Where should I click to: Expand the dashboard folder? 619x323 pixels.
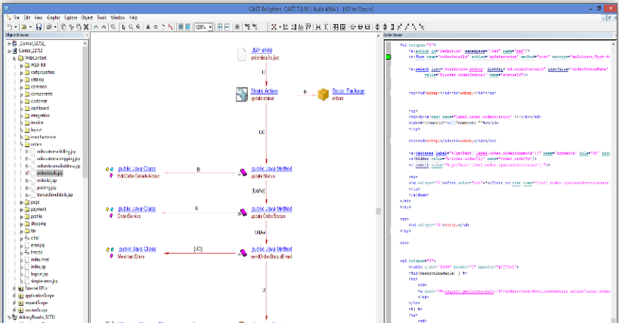tap(21, 109)
